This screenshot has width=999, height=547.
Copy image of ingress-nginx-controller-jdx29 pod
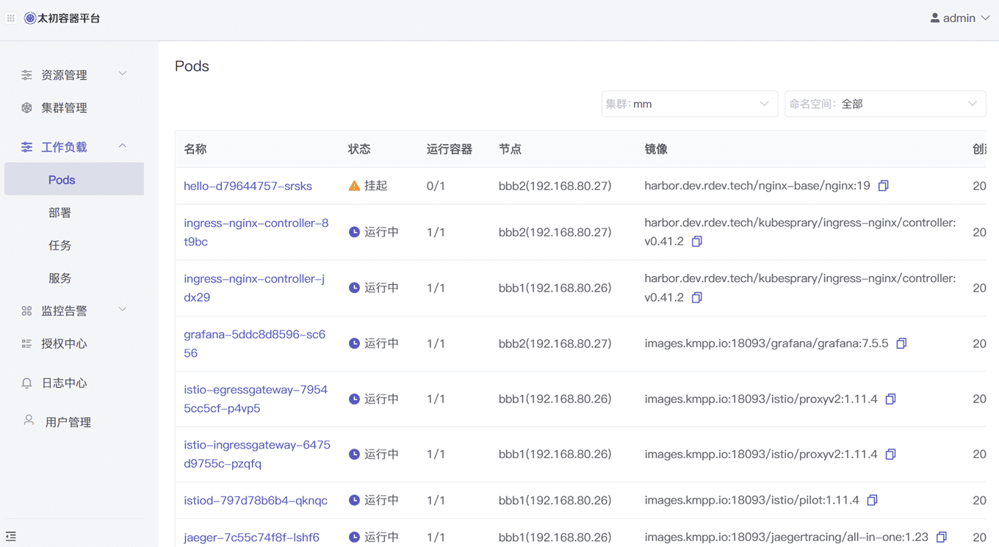coord(697,297)
